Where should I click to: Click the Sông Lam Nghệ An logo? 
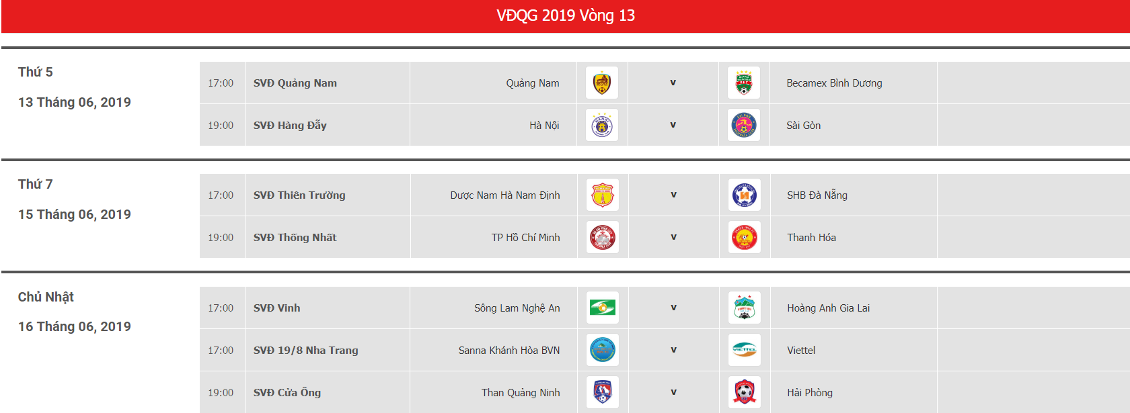(603, 308)
